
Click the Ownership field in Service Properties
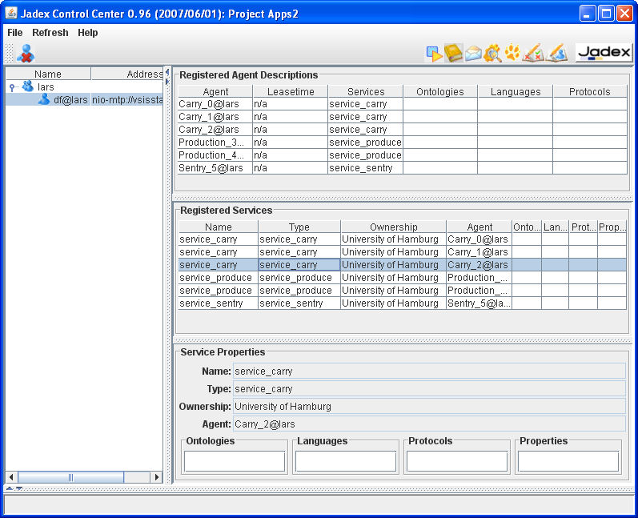pos(429,406)
